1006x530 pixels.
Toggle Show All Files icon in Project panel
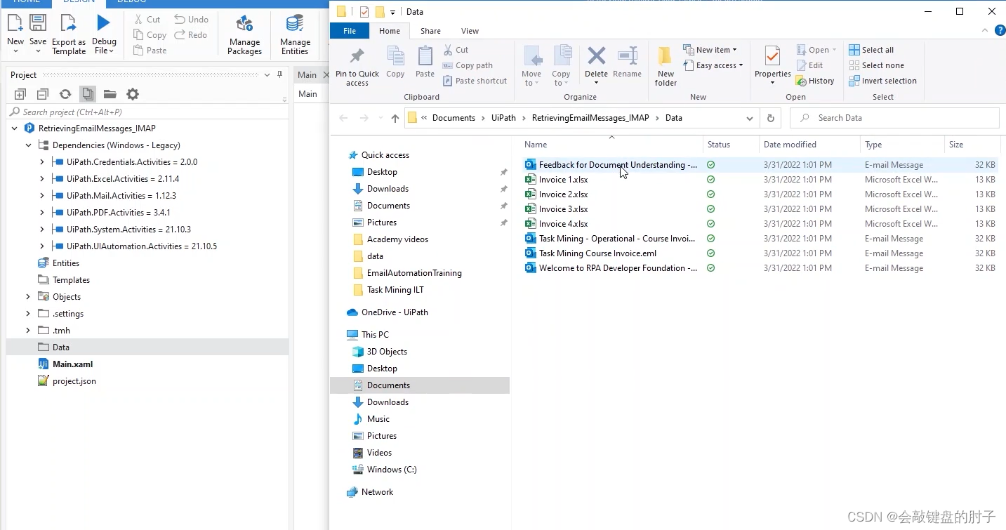[x=88, y=94]
